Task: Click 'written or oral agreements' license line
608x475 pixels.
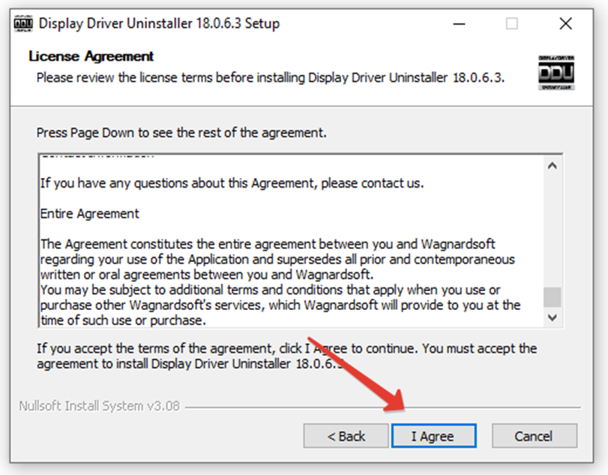Action: [207, 275]
